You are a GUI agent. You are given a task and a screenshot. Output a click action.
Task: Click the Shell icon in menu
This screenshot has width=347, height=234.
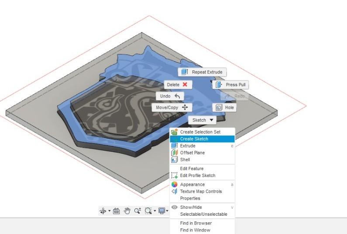click(175, 160)
